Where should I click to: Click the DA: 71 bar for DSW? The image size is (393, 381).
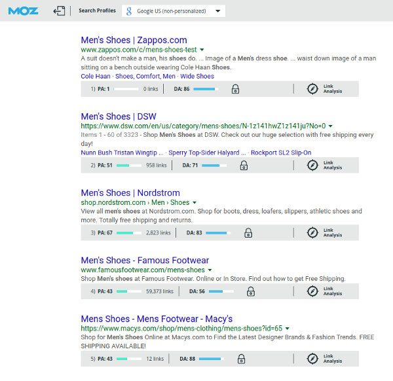214,166
